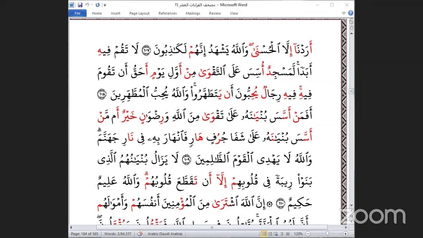Expand the Customize Quick Access Toolbar dropdown

(x=105, y=5)
